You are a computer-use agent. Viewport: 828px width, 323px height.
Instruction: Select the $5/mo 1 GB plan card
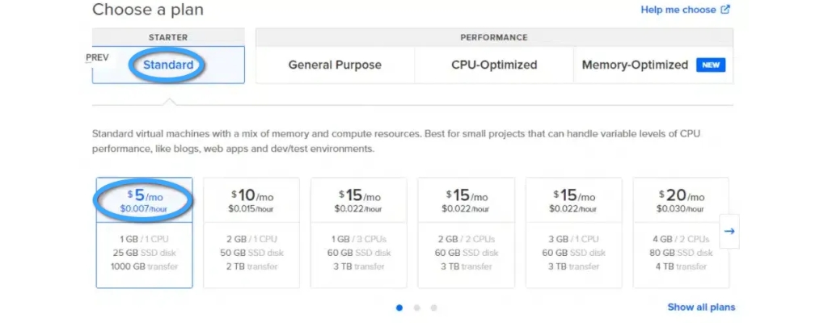click(144, 233)
